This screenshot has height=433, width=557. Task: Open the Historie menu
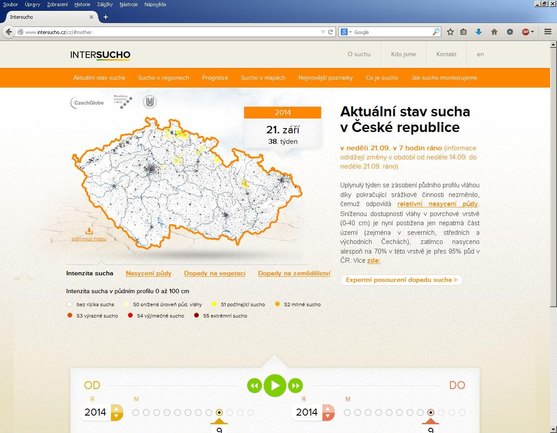tap(82, 4)
